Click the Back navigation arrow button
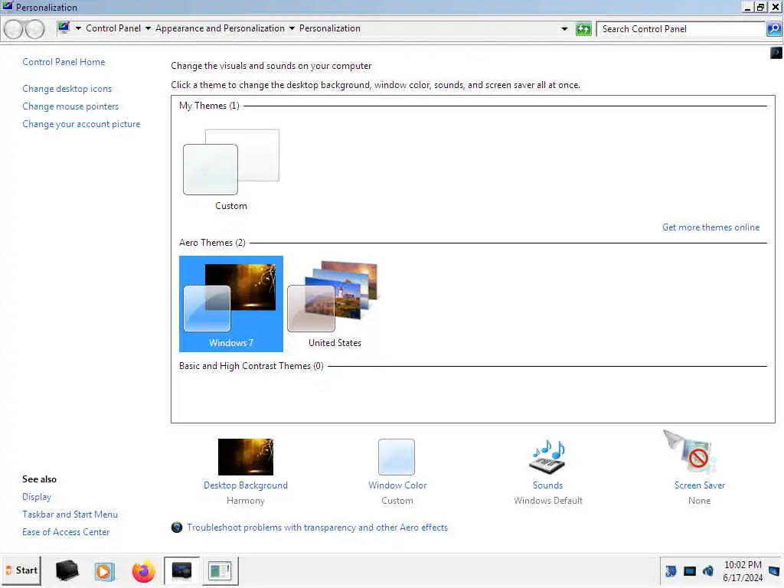This screenshot has height=588, width=784. click(14, 29)
